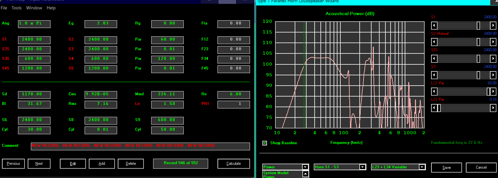The image size is (498, 178).
Task: Click the Cms field 9.92E-05
Action: (101, 95)
